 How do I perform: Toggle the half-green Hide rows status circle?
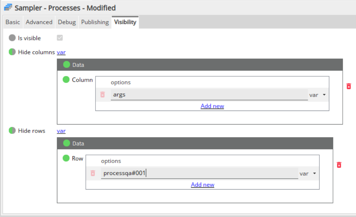[12, 131]
